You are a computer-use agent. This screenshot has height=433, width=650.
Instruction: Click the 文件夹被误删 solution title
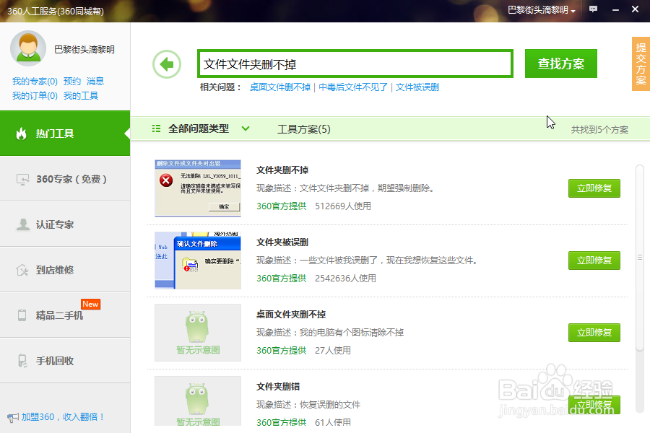click(282, 242)
